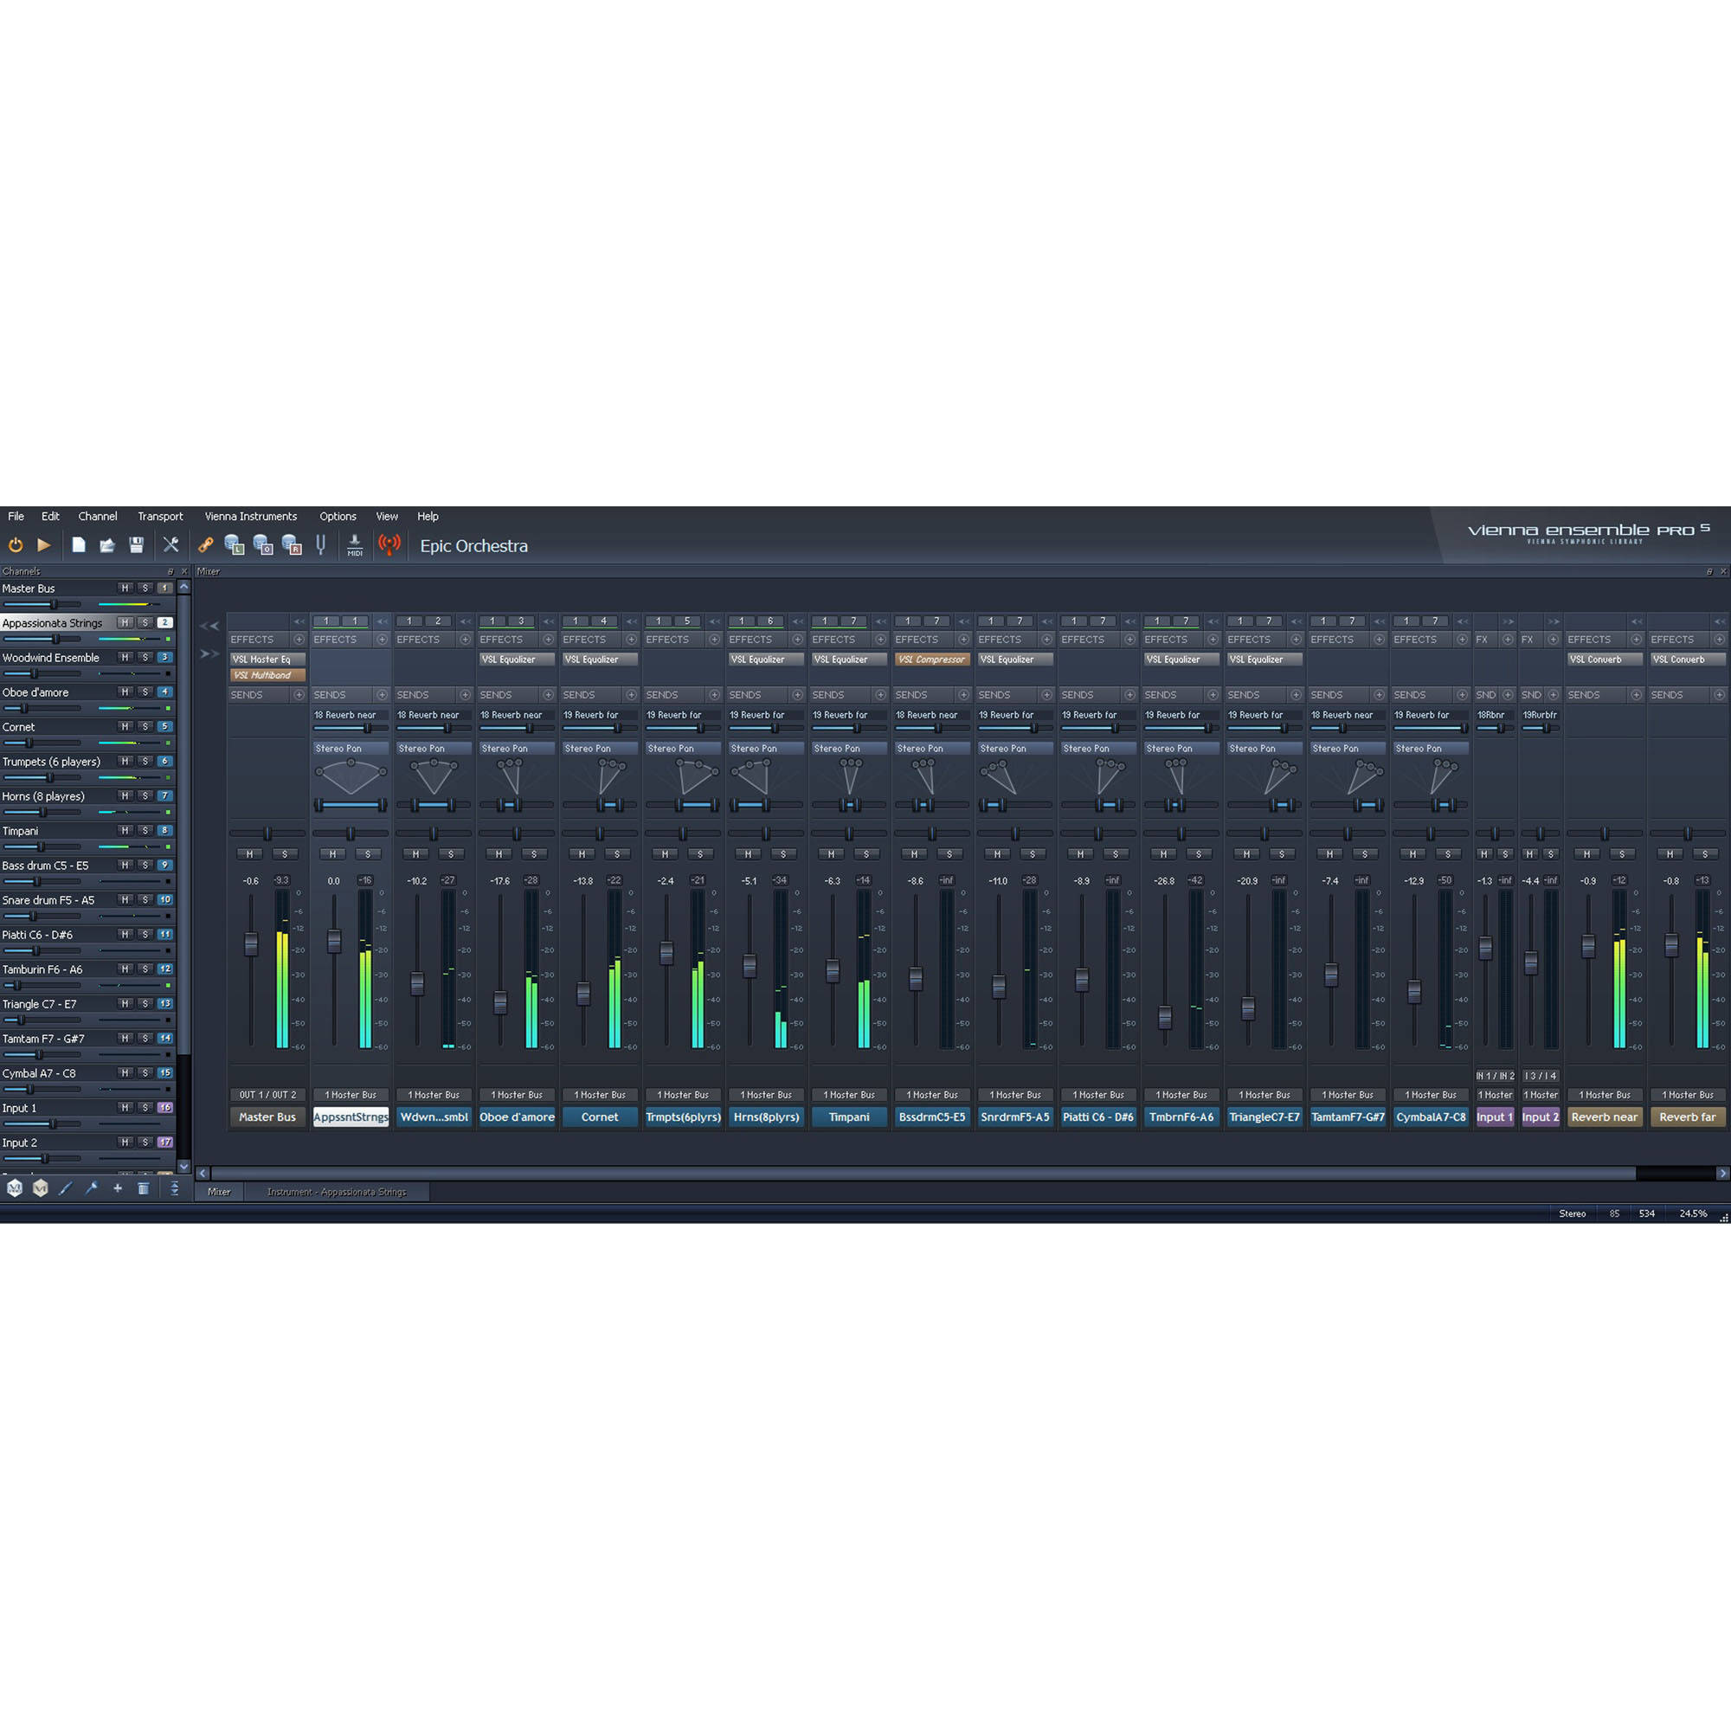This screenshot has width=1731, height=1731.
Task: Select the Piatti C6 - D#6 strip label
Action: coord(1098,1117)
